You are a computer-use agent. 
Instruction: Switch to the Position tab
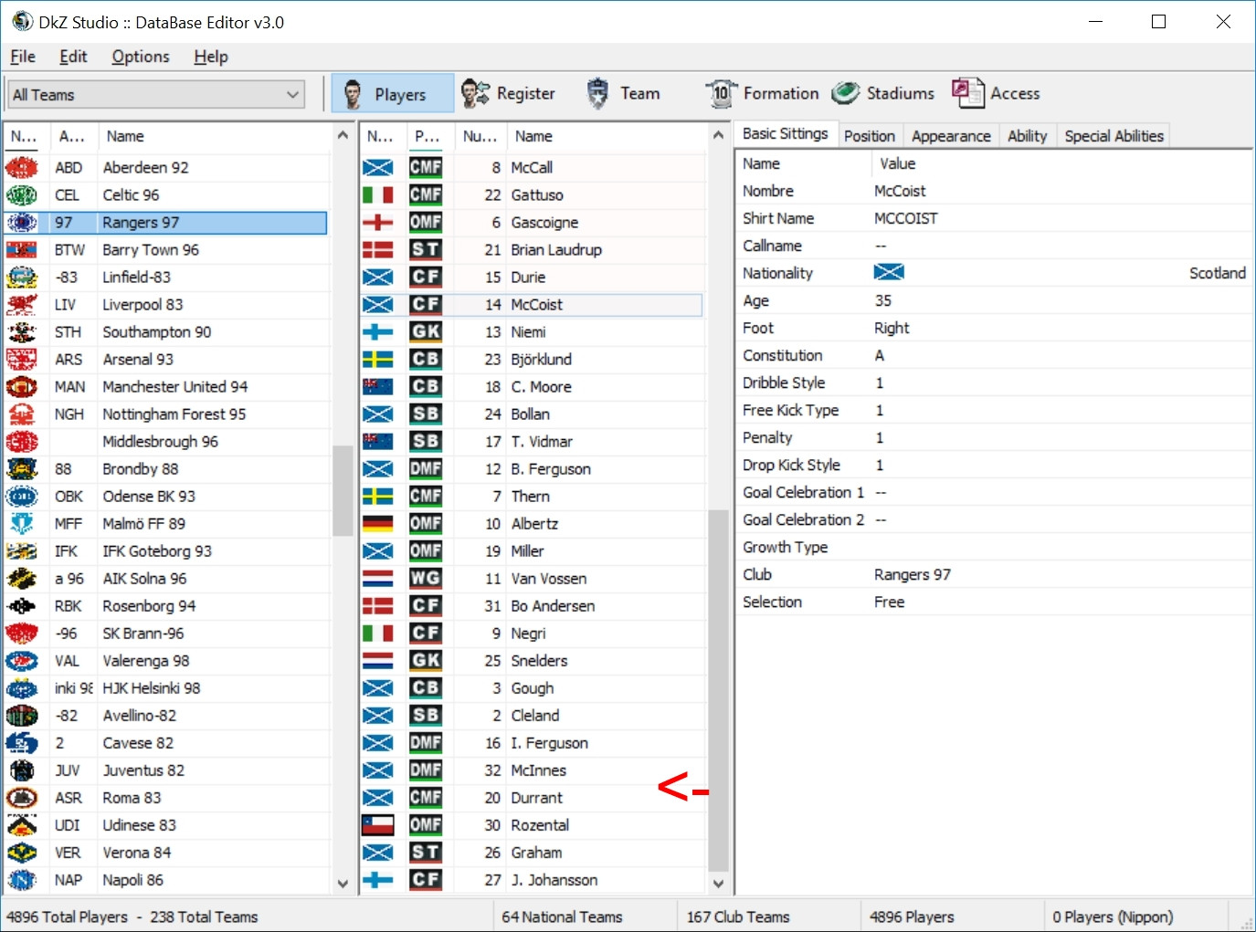(x=870, y=136)
